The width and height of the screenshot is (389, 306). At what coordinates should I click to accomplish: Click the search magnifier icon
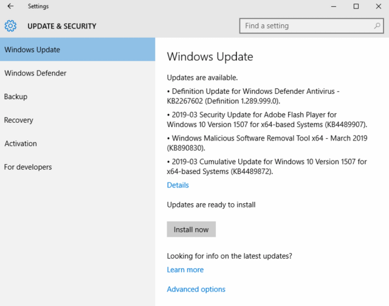[x=377, y=26]
